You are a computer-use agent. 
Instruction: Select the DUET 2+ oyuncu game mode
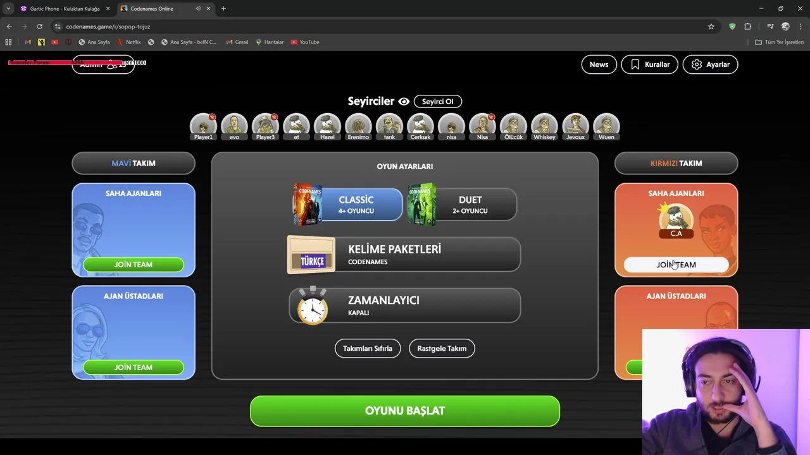tap(462, 205)
